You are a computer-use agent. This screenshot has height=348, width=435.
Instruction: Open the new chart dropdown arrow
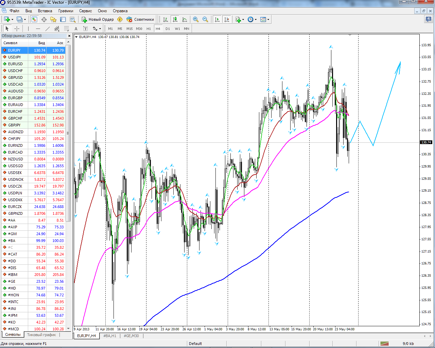(x=13, y=19)
